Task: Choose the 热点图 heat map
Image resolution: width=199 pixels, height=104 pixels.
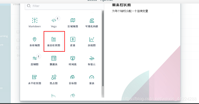Action: 54,80
